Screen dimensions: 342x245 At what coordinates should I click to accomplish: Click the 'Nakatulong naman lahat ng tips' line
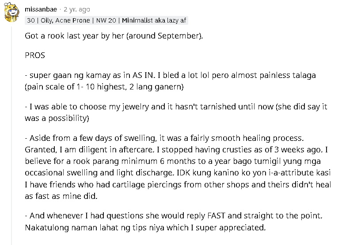[145, 228]
